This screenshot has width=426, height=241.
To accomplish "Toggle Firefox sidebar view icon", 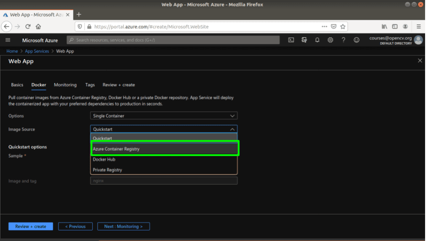I will [395, 27].
